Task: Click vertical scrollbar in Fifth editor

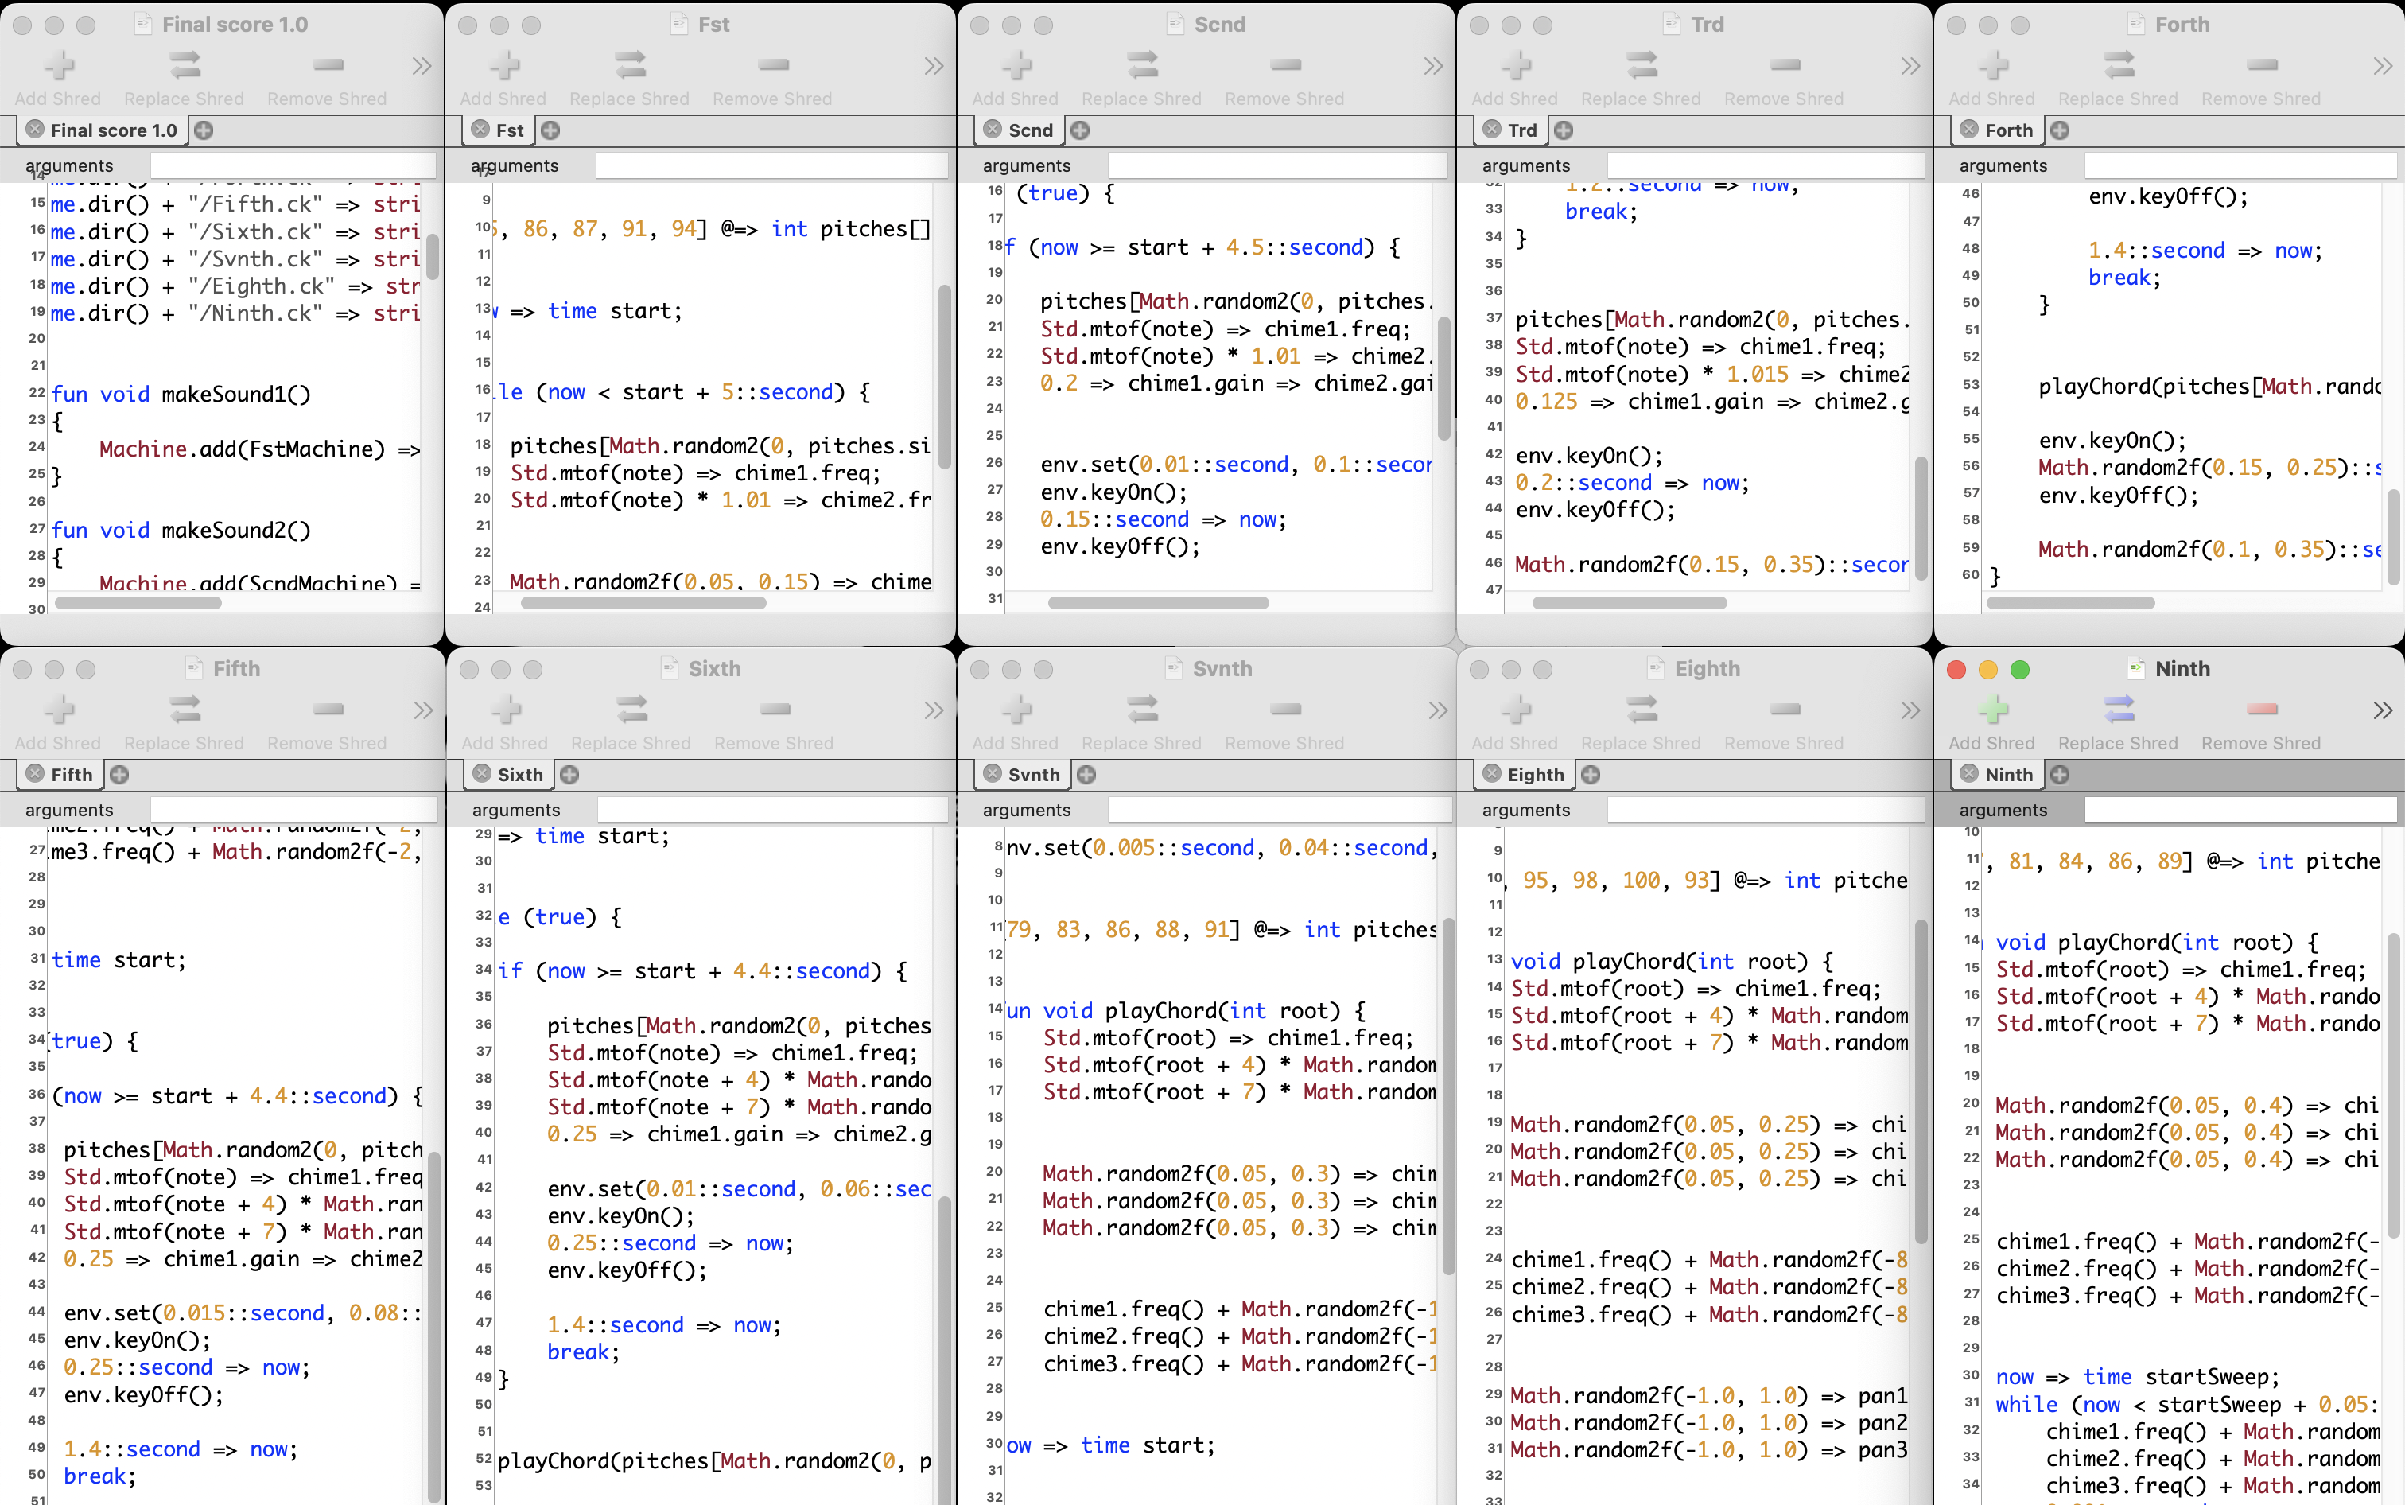Action: (x=433, y=1324)
